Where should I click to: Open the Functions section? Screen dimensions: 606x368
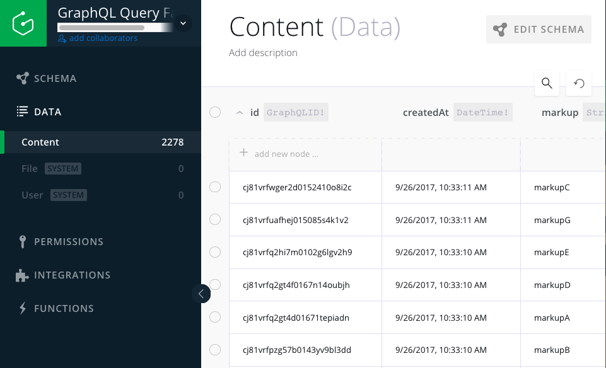(56, 309)
